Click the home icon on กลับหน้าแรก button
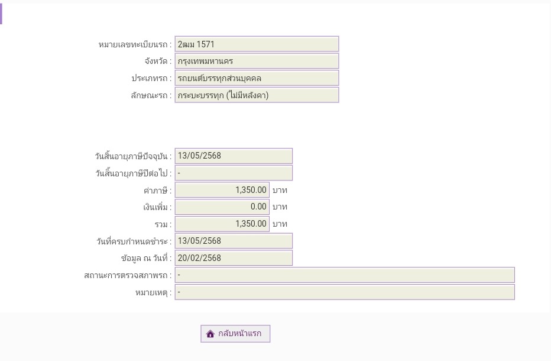Viewport: 551px width, 361px height. point(210,334)
